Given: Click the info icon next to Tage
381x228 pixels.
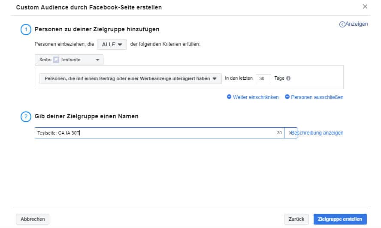Looking at the screenshot, I should click(x=288, y=78).
